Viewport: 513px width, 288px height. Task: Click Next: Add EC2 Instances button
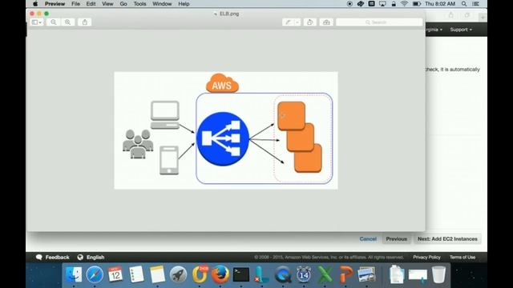pyautogui.click(x=447, y=239)
